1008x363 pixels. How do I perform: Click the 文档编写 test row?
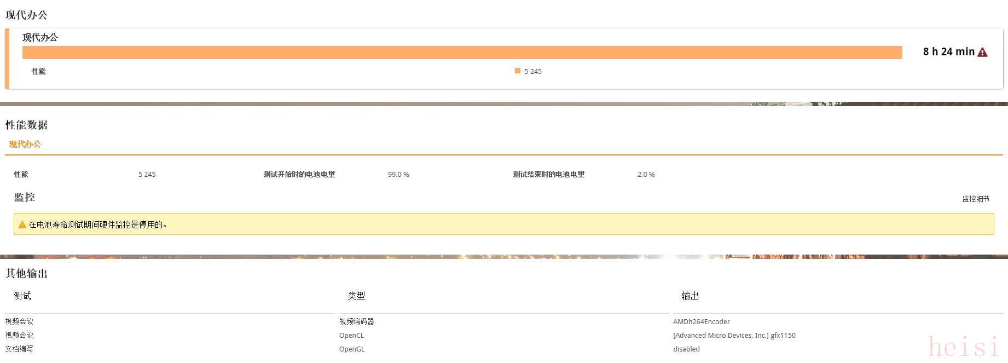[19, 349]
